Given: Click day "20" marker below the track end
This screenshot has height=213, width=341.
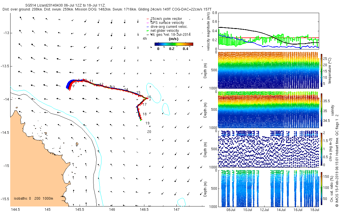Looking at the screenshot, I should (x=149, y=132).
